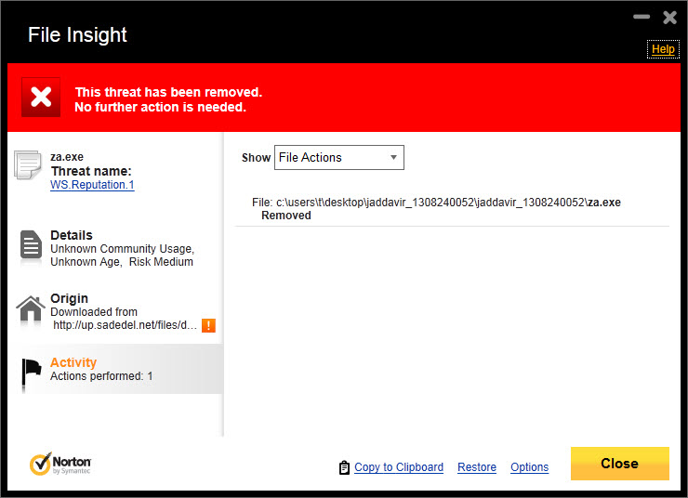Open the Help link
The width and height of the screenshot is (688, 498).
click(x=663, y=49)
